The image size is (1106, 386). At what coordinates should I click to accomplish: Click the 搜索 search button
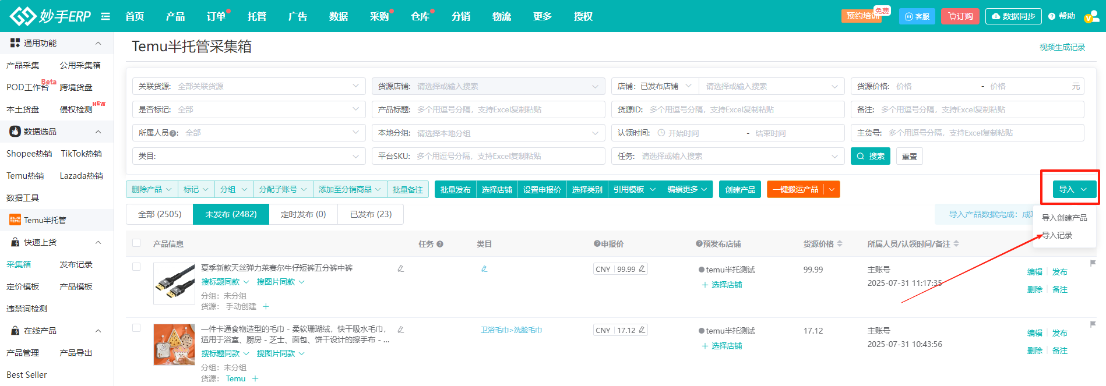[871, 156]
